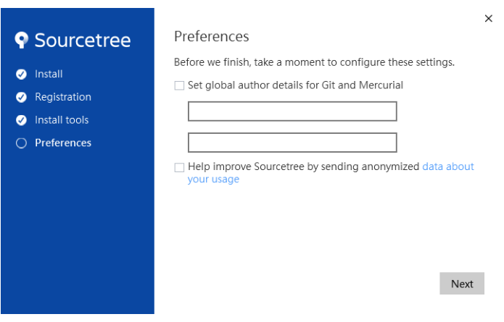Toggle the anonymized usage data checkbox
Viewport: 504px width, 322px height.
[x=179, y=167]
